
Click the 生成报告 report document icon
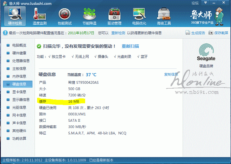click(188, 33)
